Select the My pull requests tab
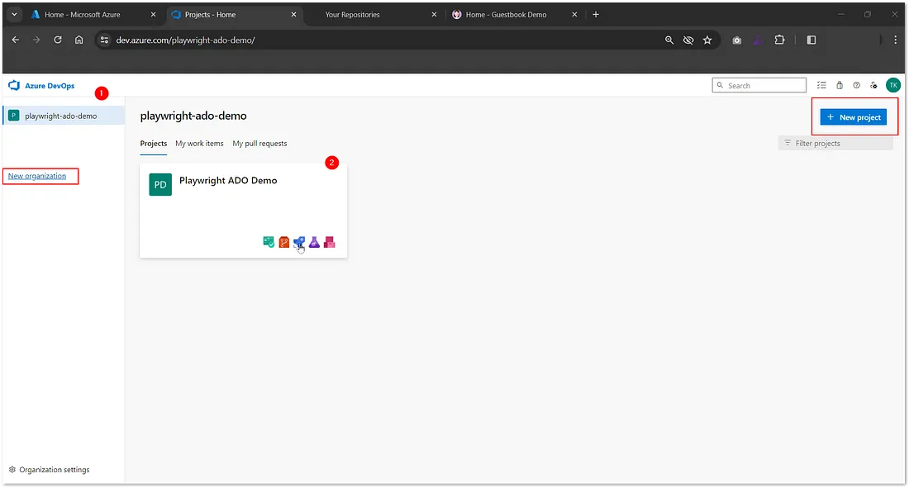 coord(259,144)
